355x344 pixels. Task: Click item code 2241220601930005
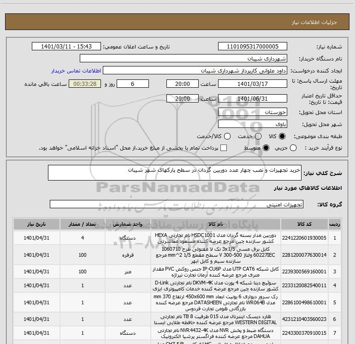coord(304,238)
